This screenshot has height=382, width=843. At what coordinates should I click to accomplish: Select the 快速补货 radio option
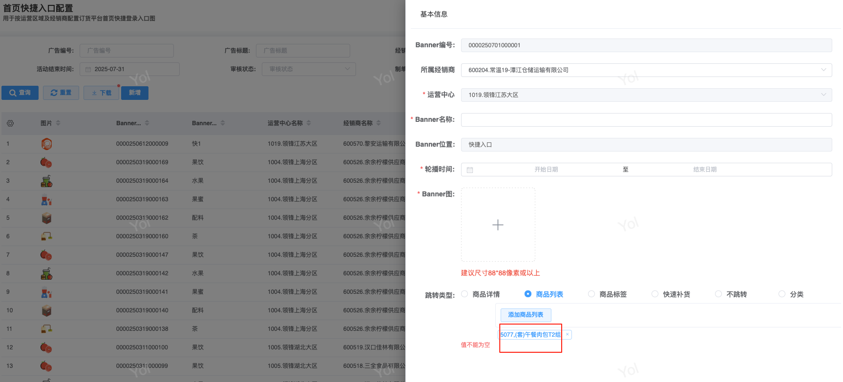[x=655, y=294]
